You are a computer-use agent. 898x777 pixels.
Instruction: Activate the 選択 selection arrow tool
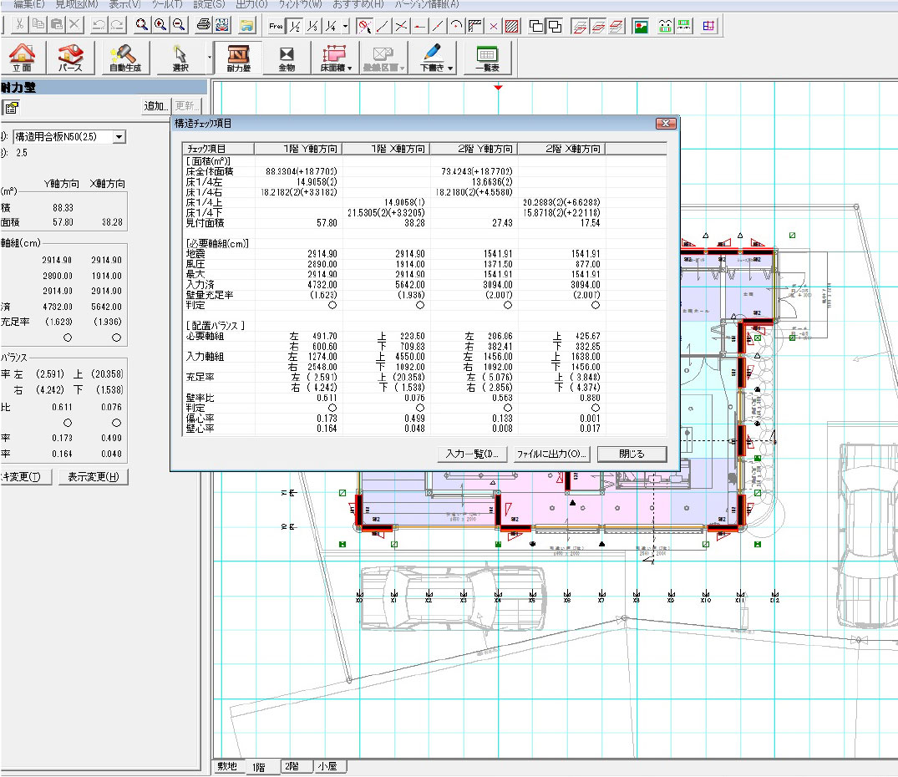180,58
